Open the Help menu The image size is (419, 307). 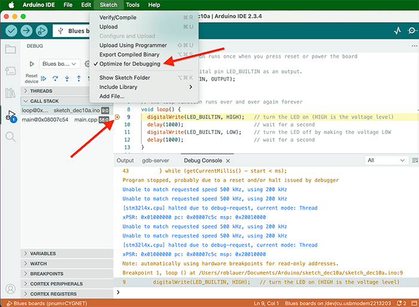point(154,5)
